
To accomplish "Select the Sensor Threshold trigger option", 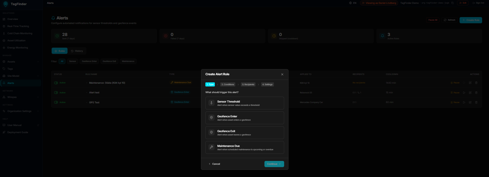I will [x=244, y=103].
